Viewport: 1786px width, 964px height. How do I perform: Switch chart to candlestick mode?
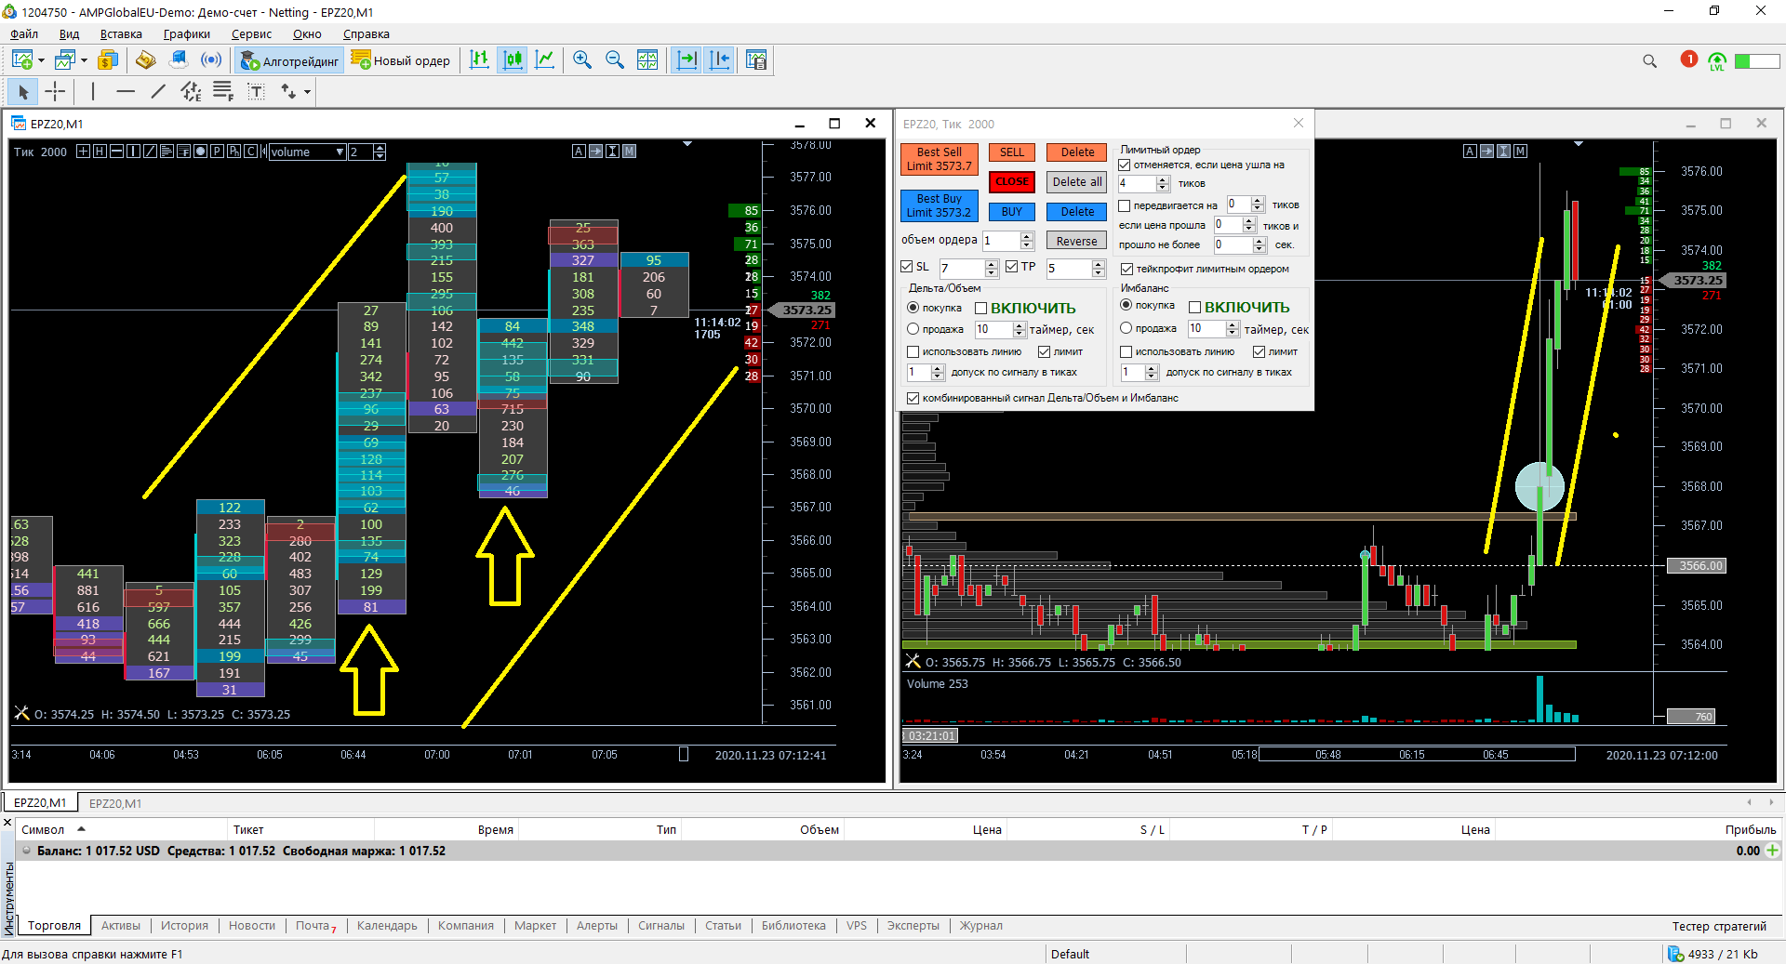coord(513,60)
